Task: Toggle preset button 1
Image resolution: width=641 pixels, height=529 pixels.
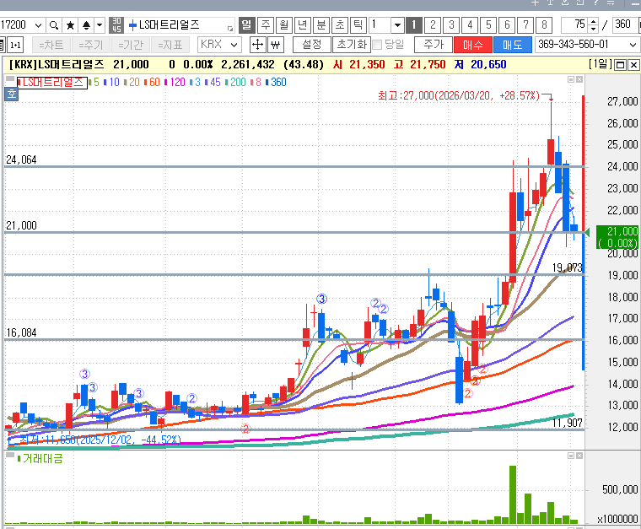Action: tap(414, 25)
